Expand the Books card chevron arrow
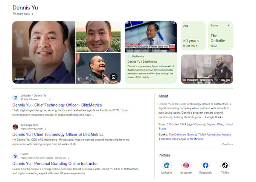 tap(228, 26)
